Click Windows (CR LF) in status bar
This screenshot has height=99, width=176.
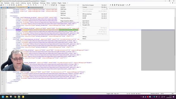[x=155, y=94]
